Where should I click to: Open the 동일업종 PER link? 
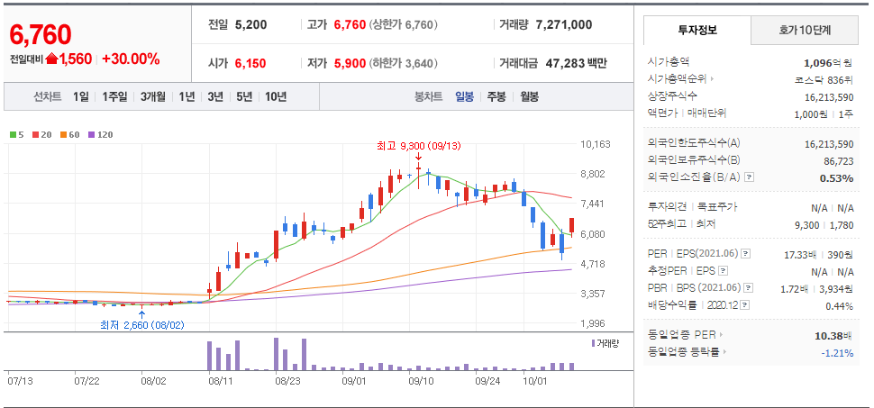682,335
